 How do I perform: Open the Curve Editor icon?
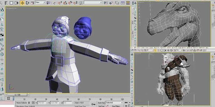coord(123,3)
